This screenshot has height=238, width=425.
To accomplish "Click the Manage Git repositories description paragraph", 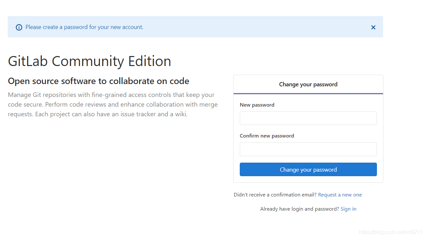I will tap(113, 104).
